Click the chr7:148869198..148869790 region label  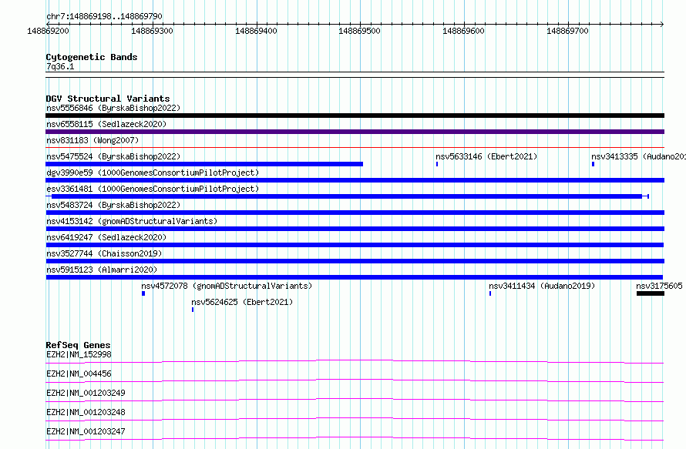(x=104, y=16)
